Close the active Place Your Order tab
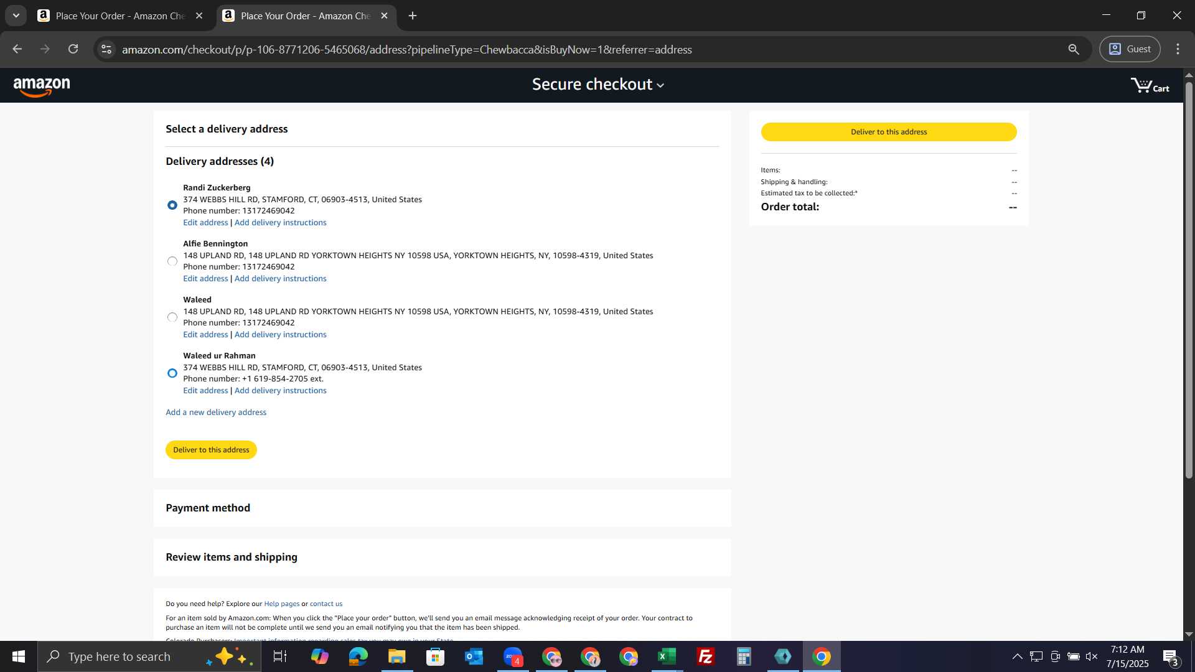 (384, 16)
